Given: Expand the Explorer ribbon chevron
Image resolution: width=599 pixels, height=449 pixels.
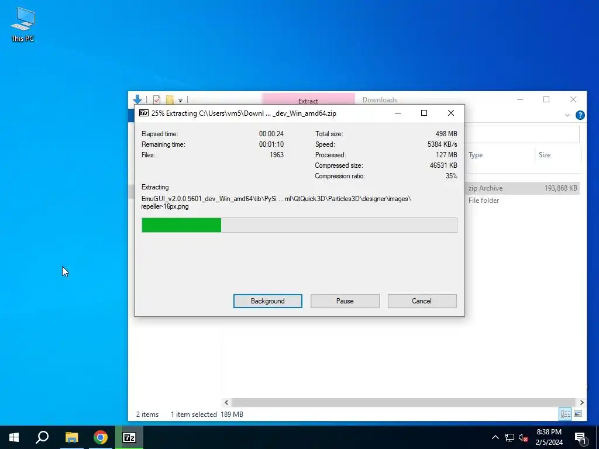Looking at the screenshot, I should click(x=567, y=115).
